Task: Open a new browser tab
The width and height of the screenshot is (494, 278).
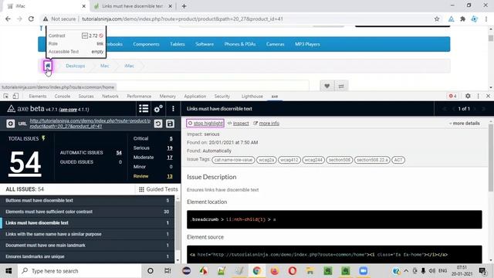Action: tap(184, 6)
